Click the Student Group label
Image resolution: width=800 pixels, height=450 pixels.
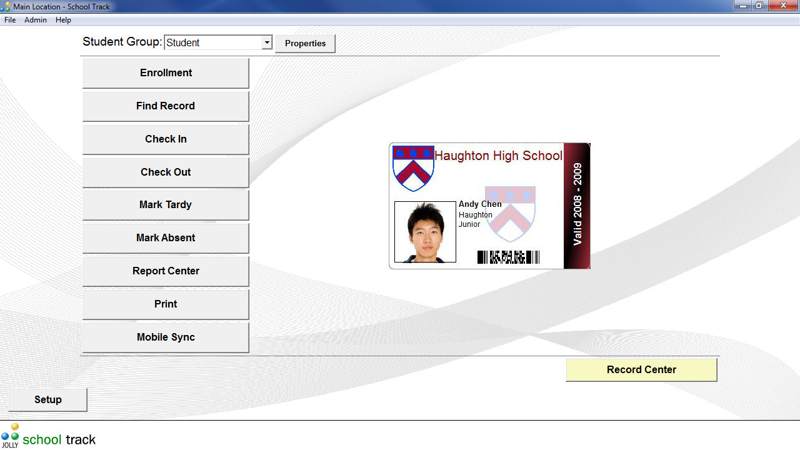pos(122,42)
